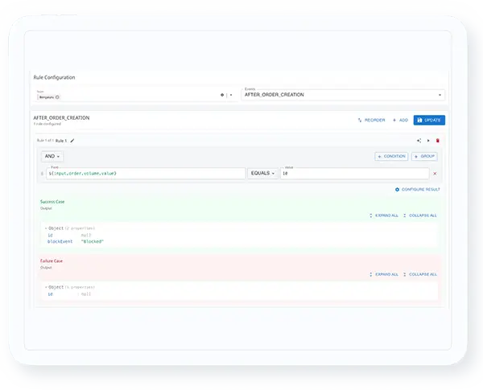Click the Field input with ${input.order.volume.value}

[x=146, y=174]
